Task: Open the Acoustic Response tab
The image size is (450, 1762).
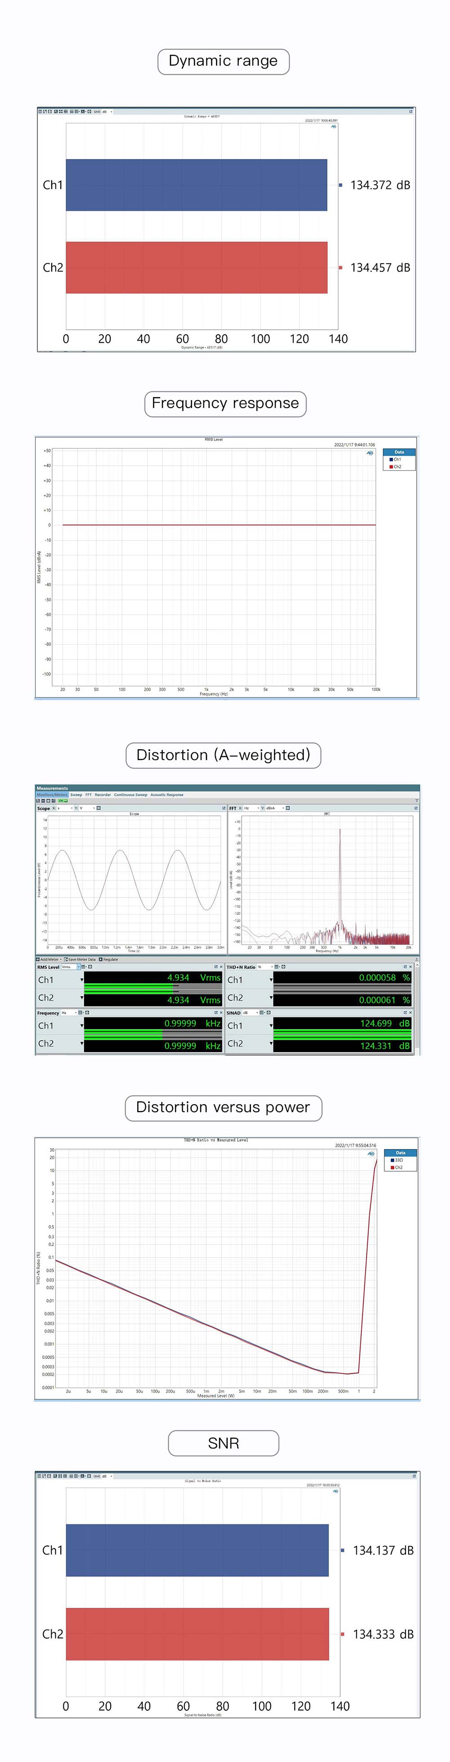Action: [x=167, y=795]
